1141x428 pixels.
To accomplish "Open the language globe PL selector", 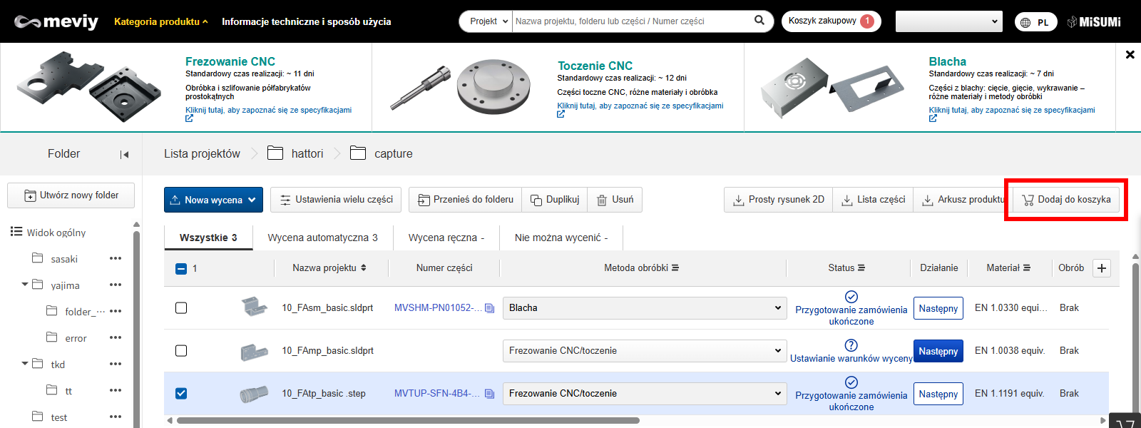I will click(x=1035, y=22).
